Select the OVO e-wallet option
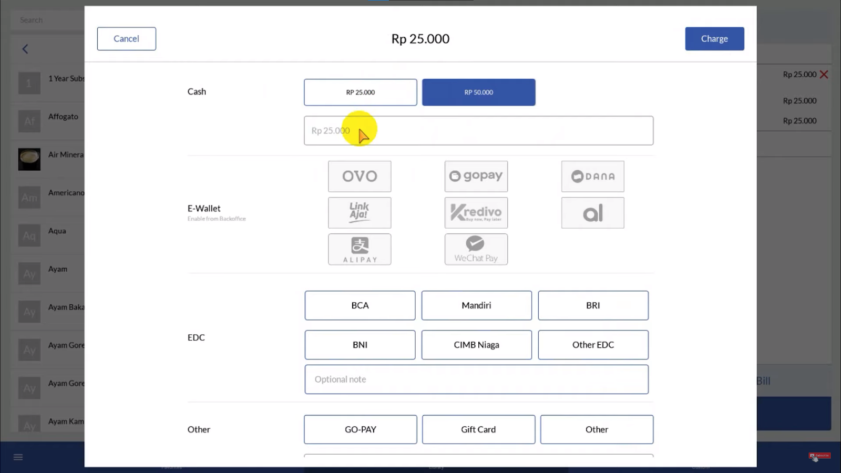Viewport: 841px width, 473px height. click(x=360, y=176)
